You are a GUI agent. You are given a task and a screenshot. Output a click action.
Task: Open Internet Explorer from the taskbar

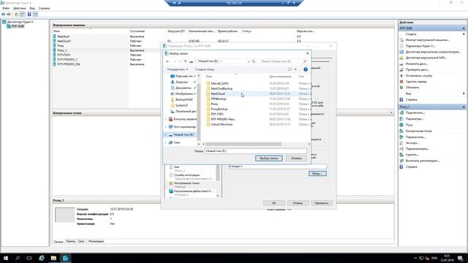[x=42, y=258]
